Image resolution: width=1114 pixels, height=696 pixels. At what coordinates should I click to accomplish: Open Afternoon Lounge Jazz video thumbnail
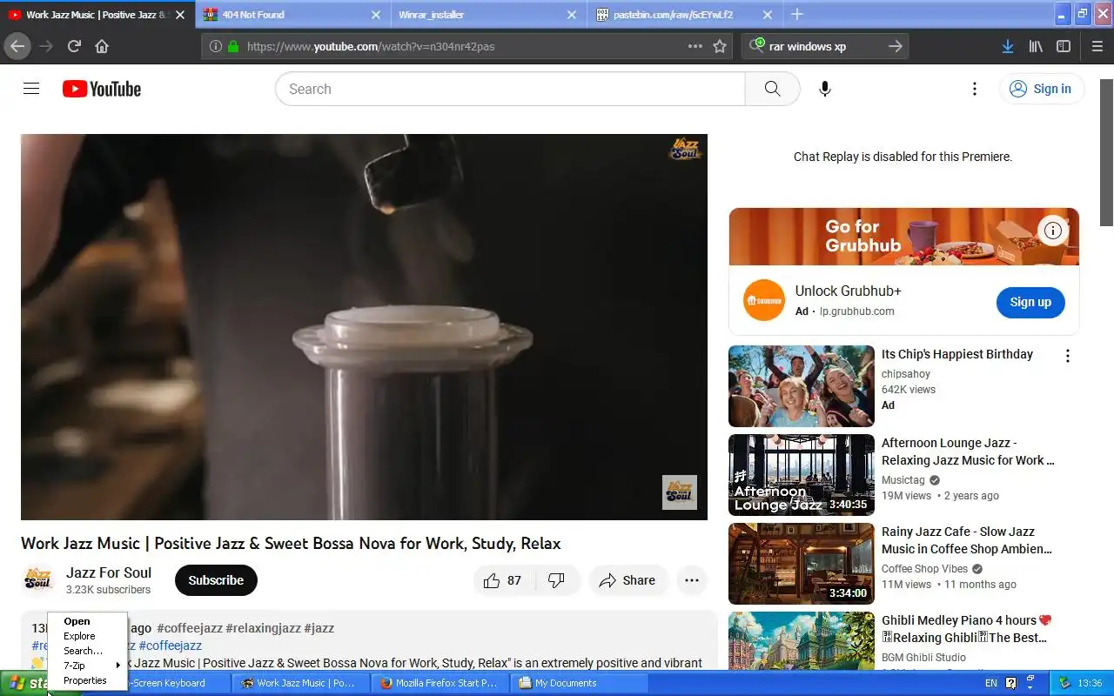pyautogui.click(x=802, y=475)
